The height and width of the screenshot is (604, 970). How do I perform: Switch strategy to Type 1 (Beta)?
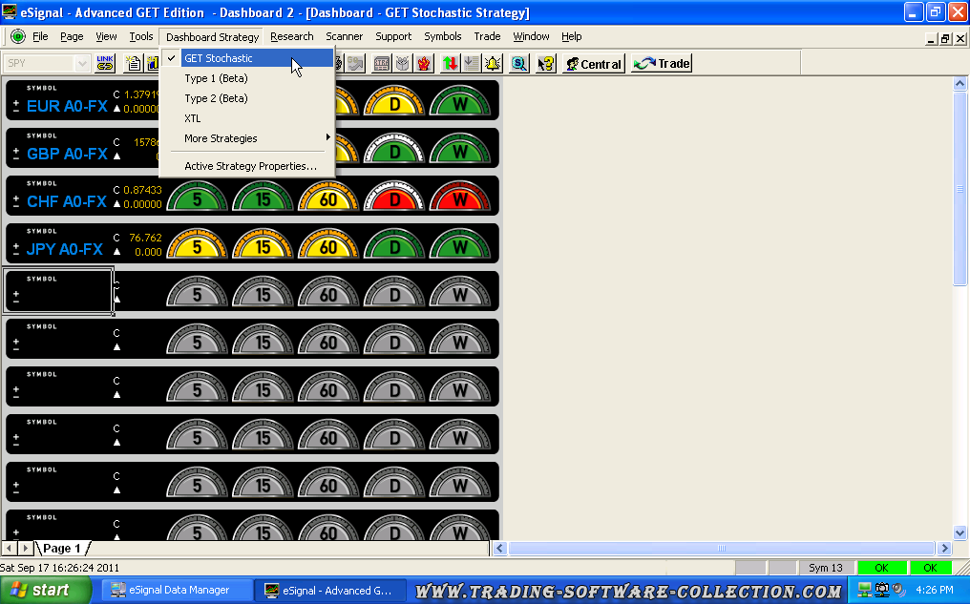(216, 78)
